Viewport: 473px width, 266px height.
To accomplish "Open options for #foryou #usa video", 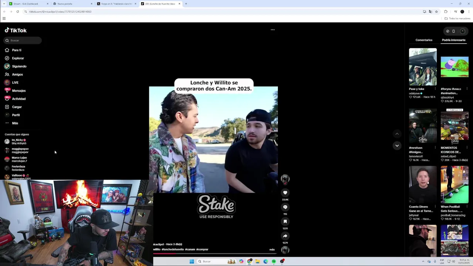I will pyautogui.click(x=467, y=89).
